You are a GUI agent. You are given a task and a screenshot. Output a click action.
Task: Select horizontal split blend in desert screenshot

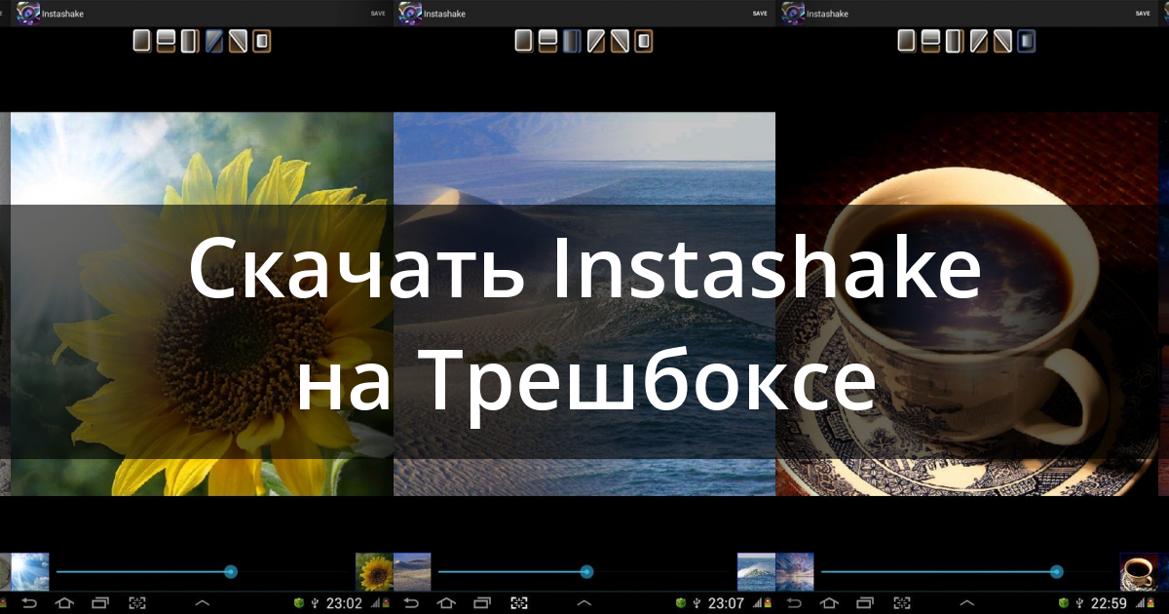click(547, 41)
